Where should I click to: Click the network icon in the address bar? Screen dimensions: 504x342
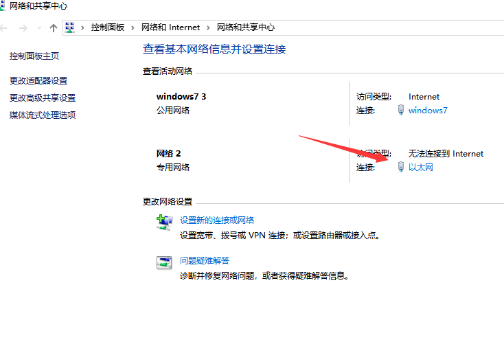69,27
